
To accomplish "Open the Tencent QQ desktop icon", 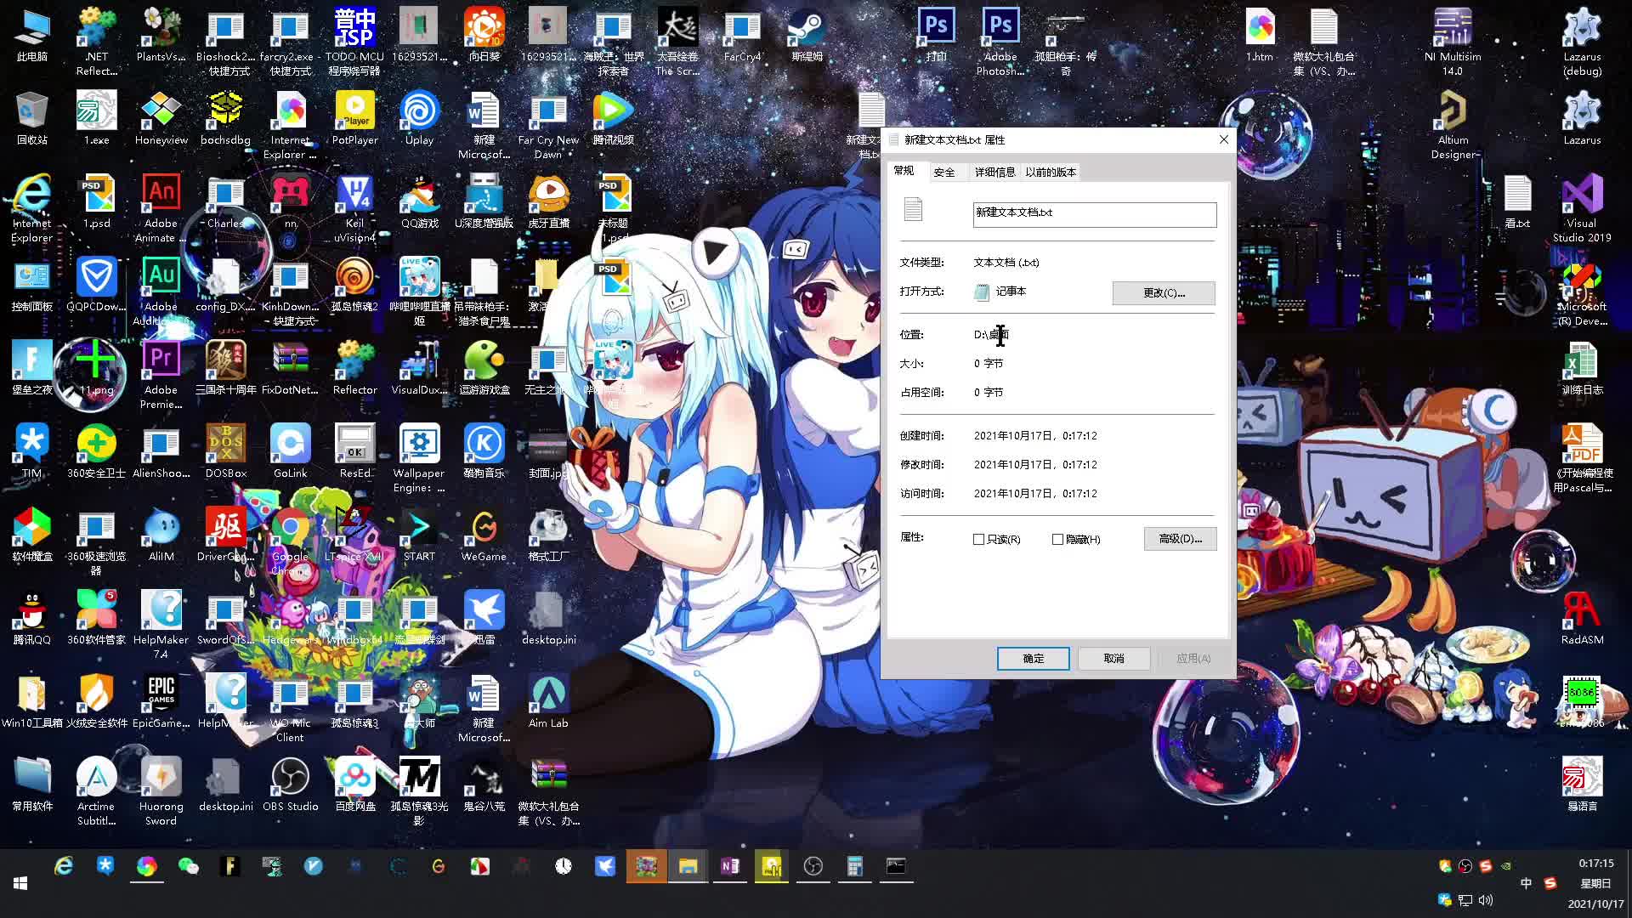I will pos(31,619).
